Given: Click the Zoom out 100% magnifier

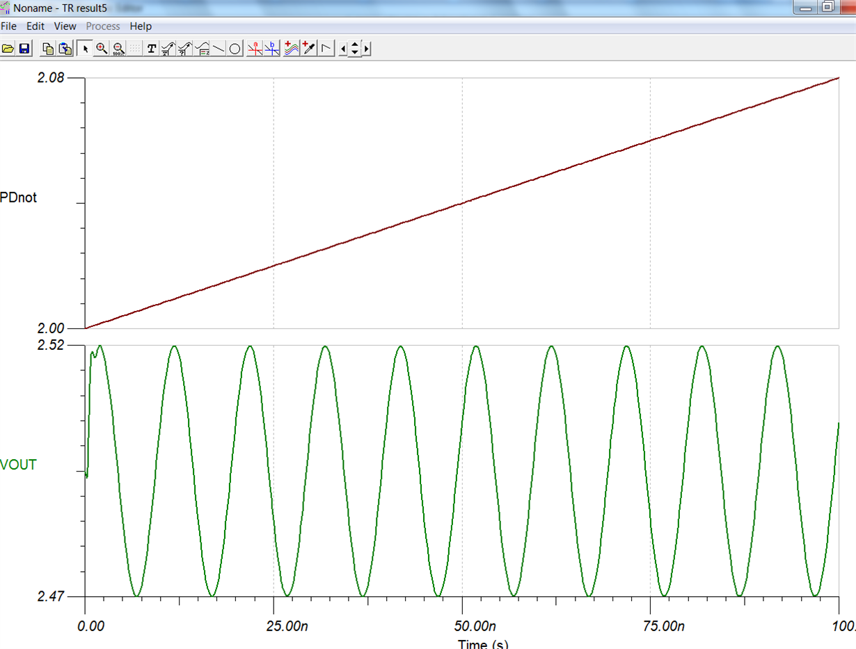Looking at the screenshot, I should [x=118, y=49].
